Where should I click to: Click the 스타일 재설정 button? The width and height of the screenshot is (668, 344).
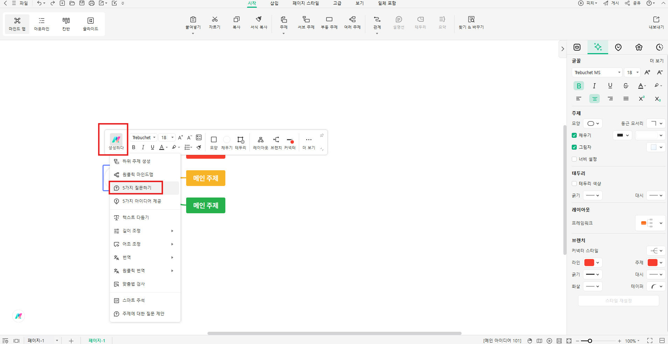coord(619,301)
